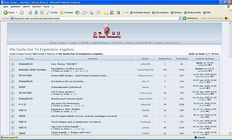Open the Home page house icon

(x=42, y=13)
